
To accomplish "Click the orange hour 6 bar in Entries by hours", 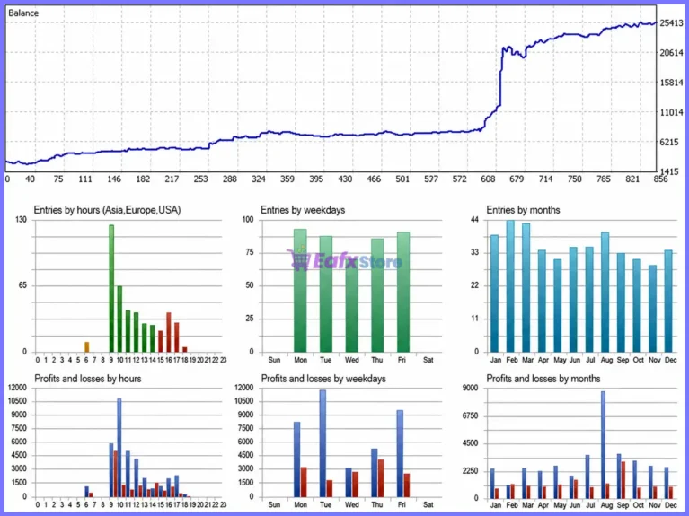I will (x=87, y=347).
